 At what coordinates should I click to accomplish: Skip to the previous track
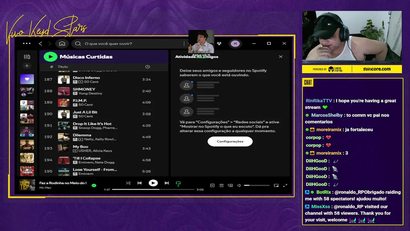coord(139,183)
